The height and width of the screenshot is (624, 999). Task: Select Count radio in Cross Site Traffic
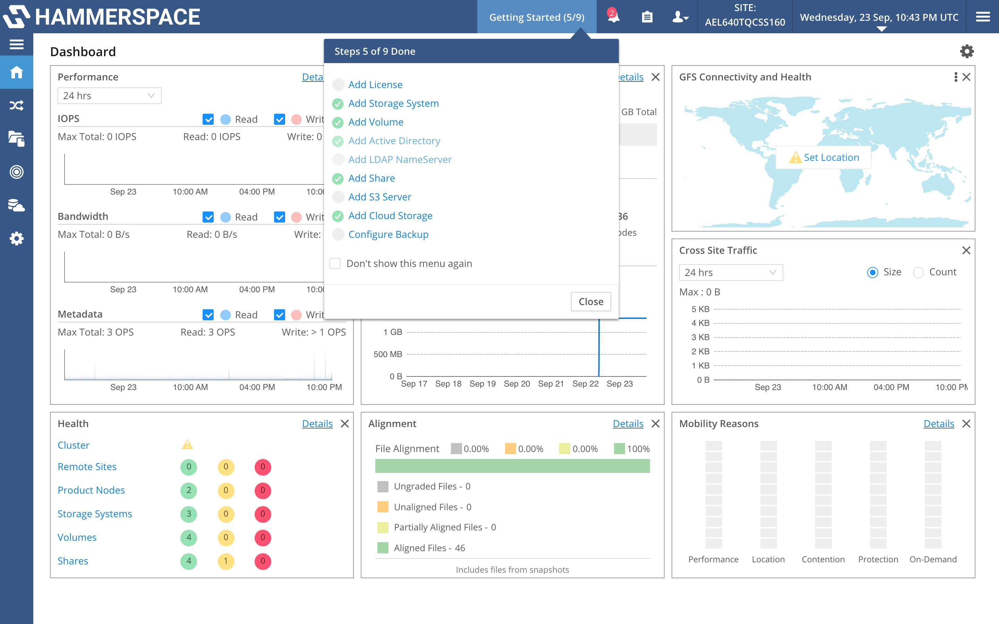pos(919,272)
